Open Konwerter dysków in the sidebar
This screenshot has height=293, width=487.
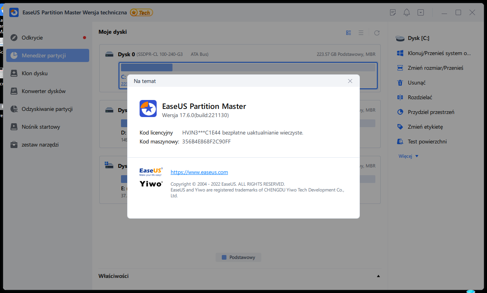coord(48,91)
